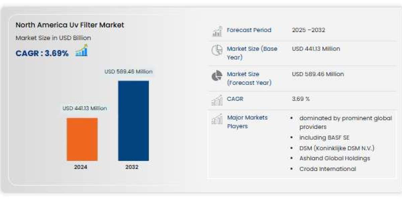Select the 2025 – 2032 forecast period value
402x201 pixels.
[x=308, y=30]
